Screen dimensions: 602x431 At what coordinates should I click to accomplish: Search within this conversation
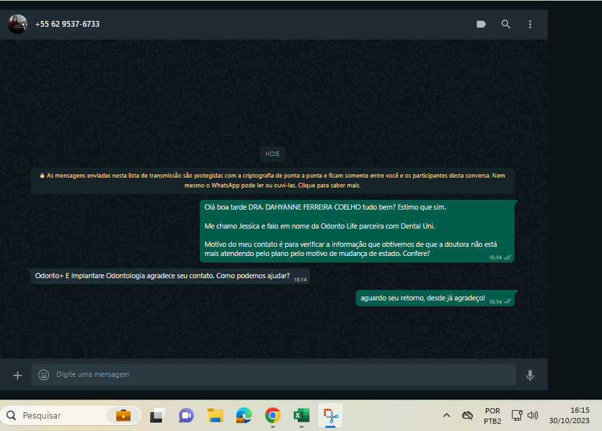point(505,24)
